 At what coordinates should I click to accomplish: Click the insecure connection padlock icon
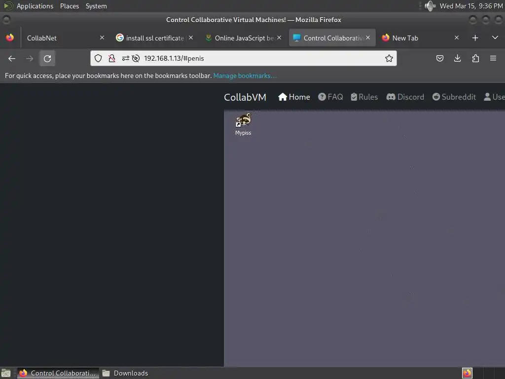coord(112,58)
